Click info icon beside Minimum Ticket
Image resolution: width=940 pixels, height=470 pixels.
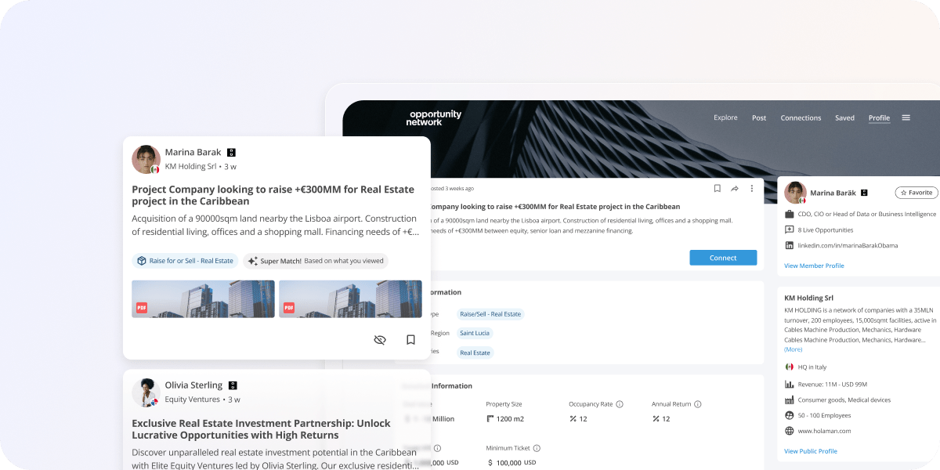pos(537,448)
